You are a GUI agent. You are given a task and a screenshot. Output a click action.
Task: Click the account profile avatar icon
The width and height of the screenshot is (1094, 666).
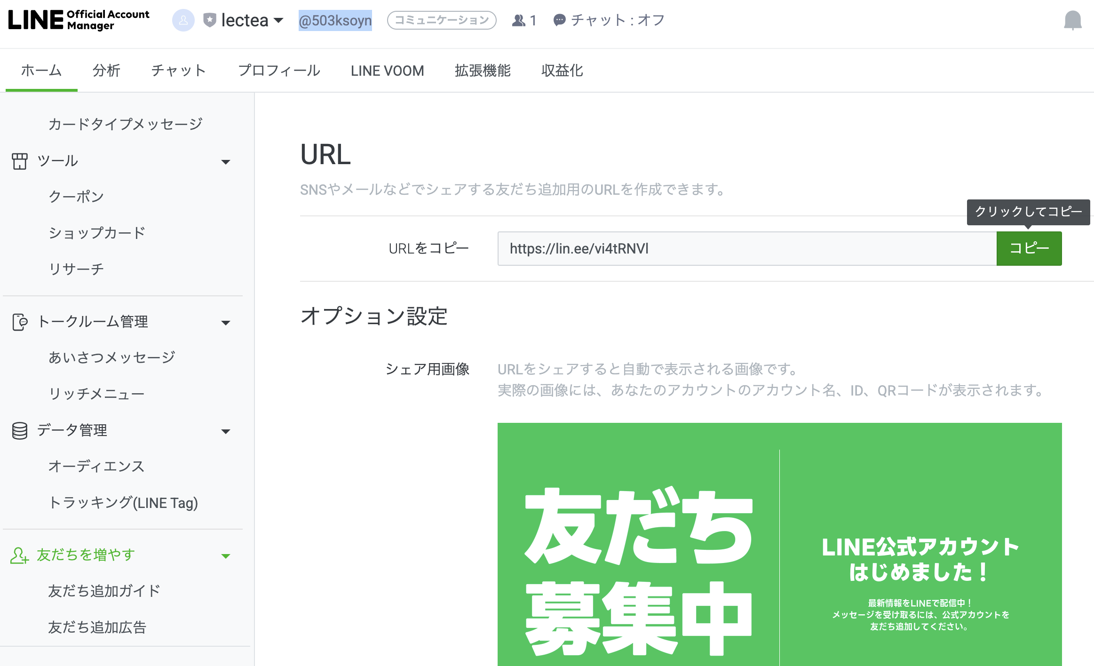pos(183,20)
